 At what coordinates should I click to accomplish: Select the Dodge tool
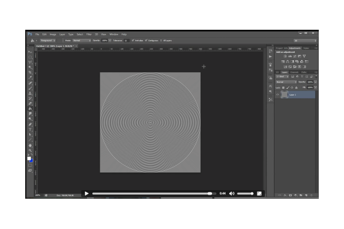tap(30, 119)
